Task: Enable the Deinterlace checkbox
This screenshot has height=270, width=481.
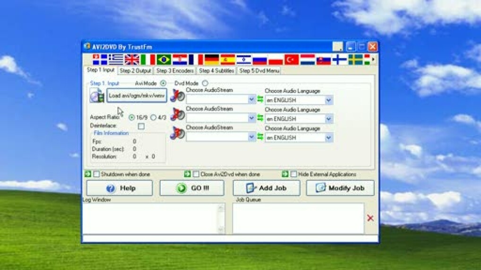Action: coord(141,126)
